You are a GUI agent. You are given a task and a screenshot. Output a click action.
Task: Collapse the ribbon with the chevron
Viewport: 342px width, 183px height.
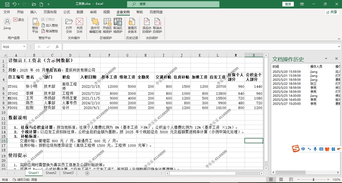pos(339,39)
